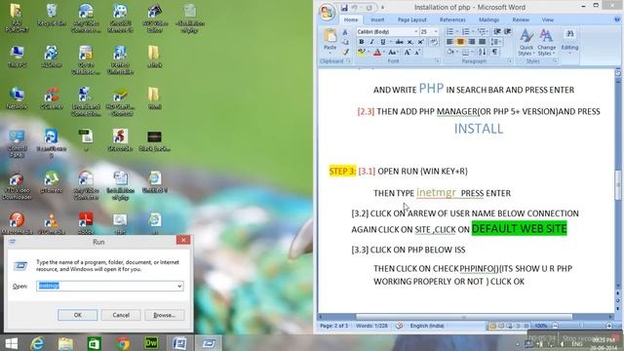Click the Redo icon in Quick Access Toolbar
The height and width of the screenshot is (351, 624).
coord(369,8)
